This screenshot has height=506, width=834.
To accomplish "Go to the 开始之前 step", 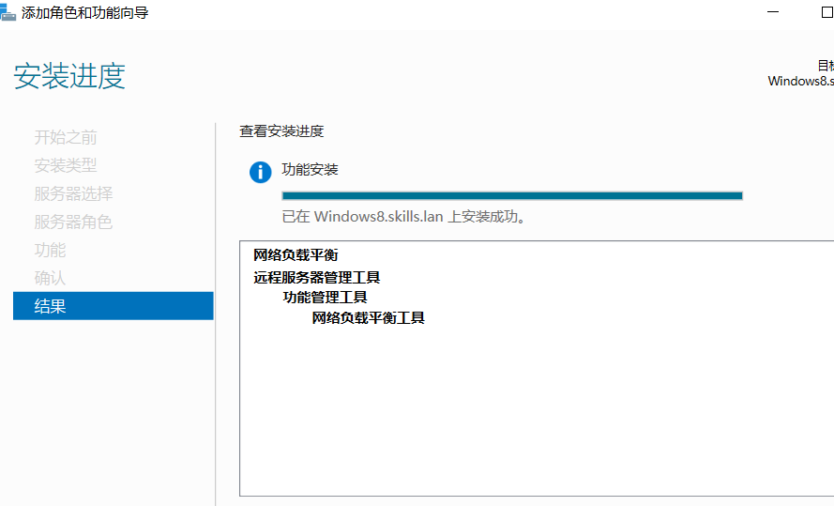I will 66,137.
